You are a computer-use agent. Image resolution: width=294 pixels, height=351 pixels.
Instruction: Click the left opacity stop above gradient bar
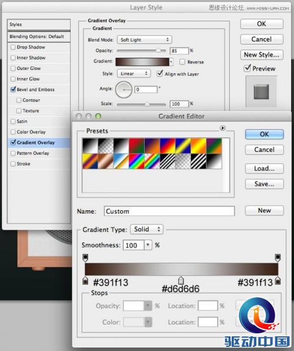[85, 258]
